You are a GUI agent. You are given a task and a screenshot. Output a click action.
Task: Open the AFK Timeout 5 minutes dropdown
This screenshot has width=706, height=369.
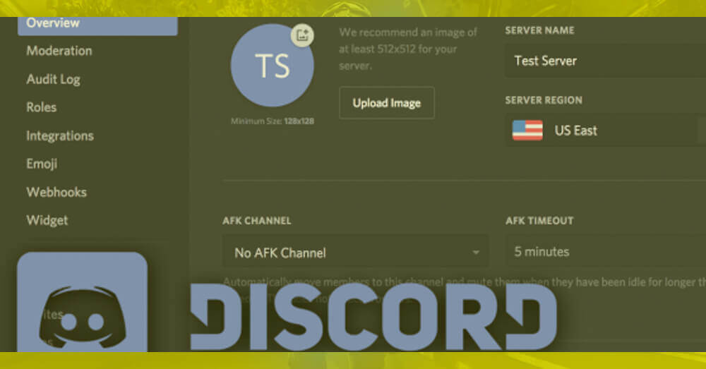606,251
